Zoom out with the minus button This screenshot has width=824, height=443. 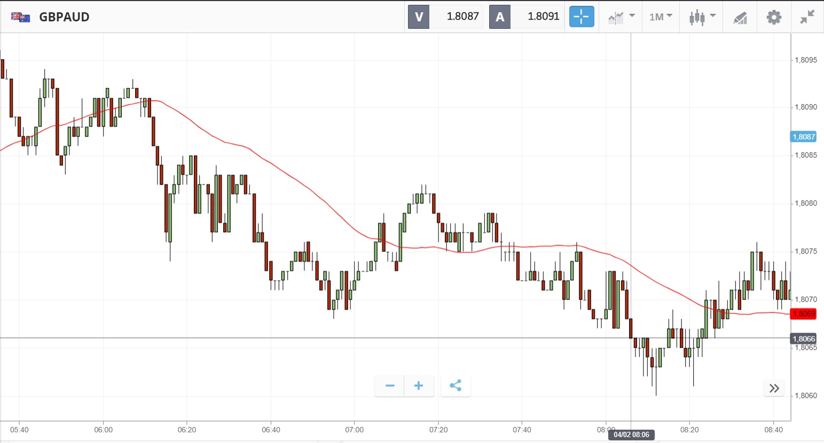coord(390,386)
